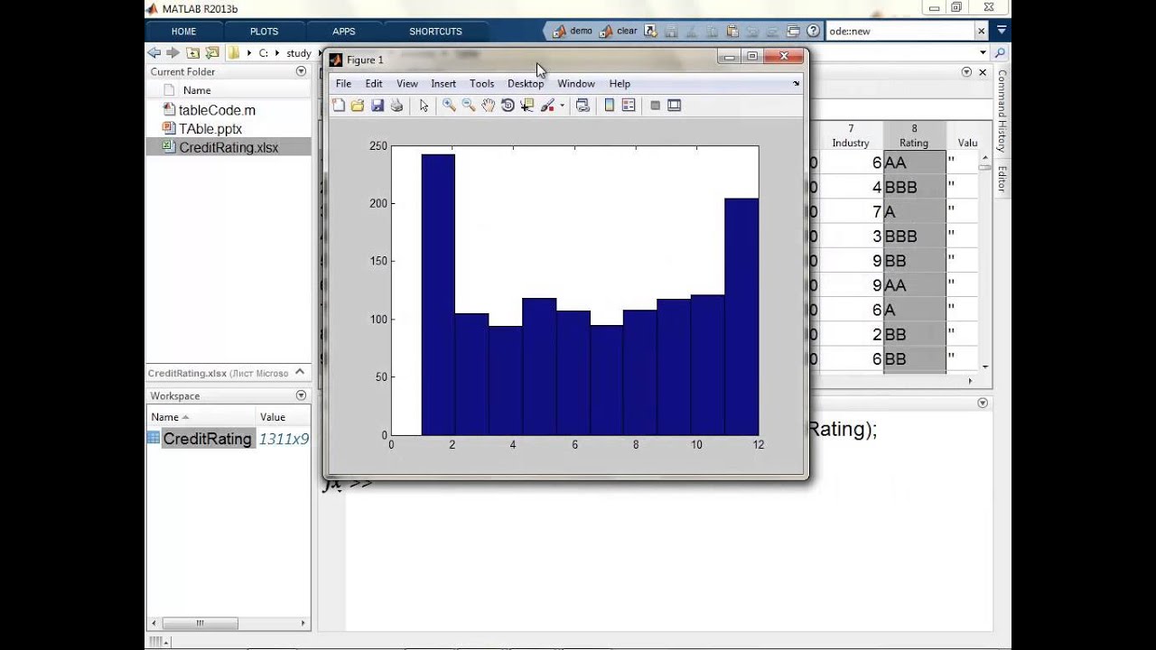1156x650 pixels.
Task: Open the Help menu in Figure 1
Action: 620,84
